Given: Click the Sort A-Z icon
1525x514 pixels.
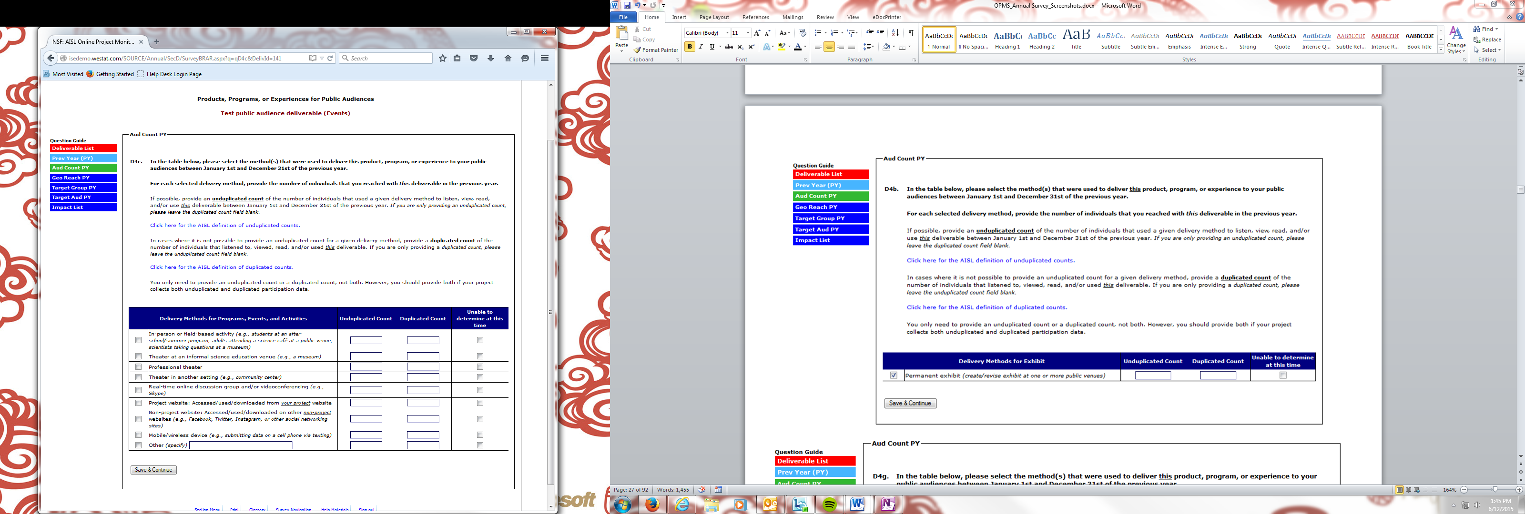Looking at the screenshot, I should [895, 33].
